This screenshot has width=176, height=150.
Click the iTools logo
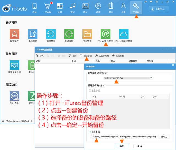(15, 8)
